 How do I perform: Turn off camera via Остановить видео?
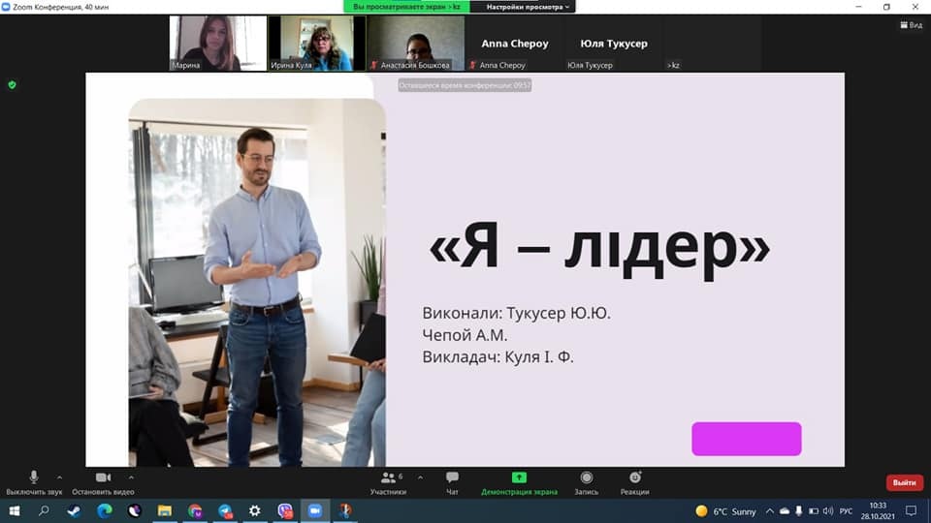[x=103, y=477]
